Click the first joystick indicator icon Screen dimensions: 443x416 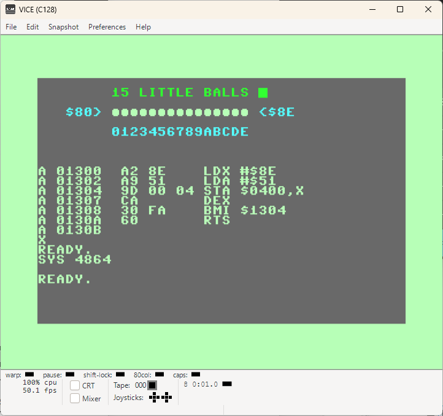pyautogui.click(x=154, y=398)
